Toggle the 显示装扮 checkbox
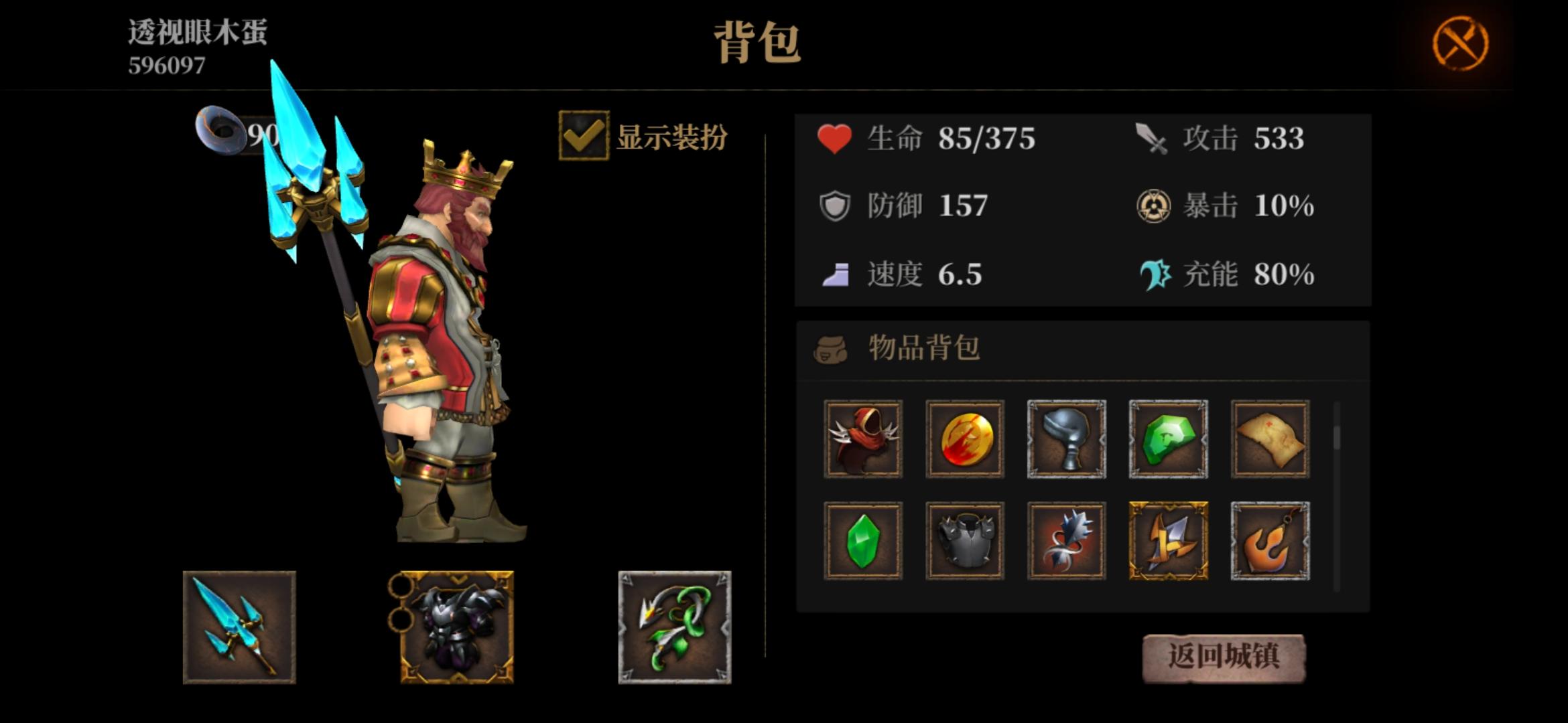Image resolution: width=1568 pixels, height=723 pixels. (x=584, y=136)
